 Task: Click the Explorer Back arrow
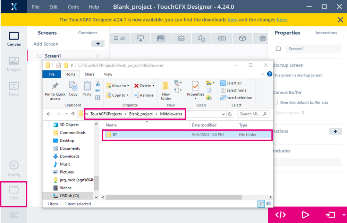(49, 114)
